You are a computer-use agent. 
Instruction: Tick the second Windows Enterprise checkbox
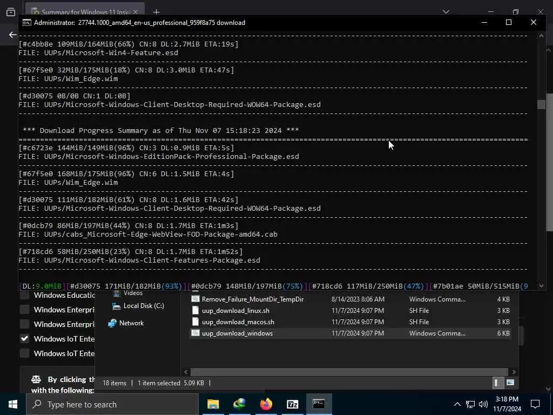pyautogui.click(x=24, y=324)
